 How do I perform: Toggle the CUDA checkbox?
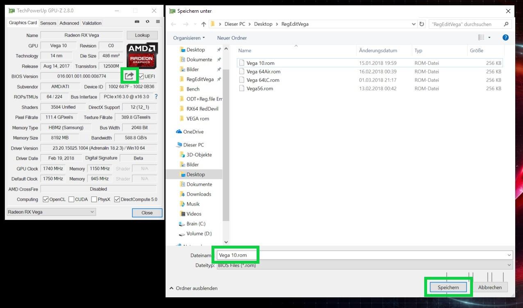tap(71, 199)
